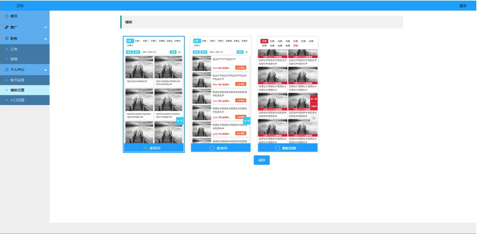Click the search field in 新双列 preview
Viewport: 477px width, 234px height.
click(155, 52)
